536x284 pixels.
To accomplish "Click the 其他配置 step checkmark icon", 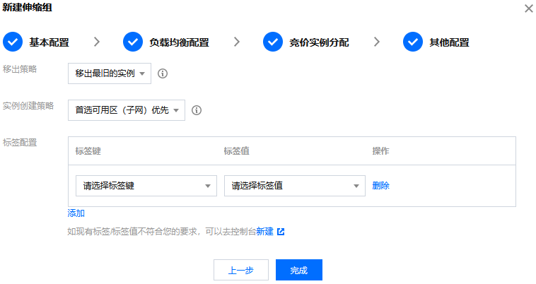I will coord(412,42).
